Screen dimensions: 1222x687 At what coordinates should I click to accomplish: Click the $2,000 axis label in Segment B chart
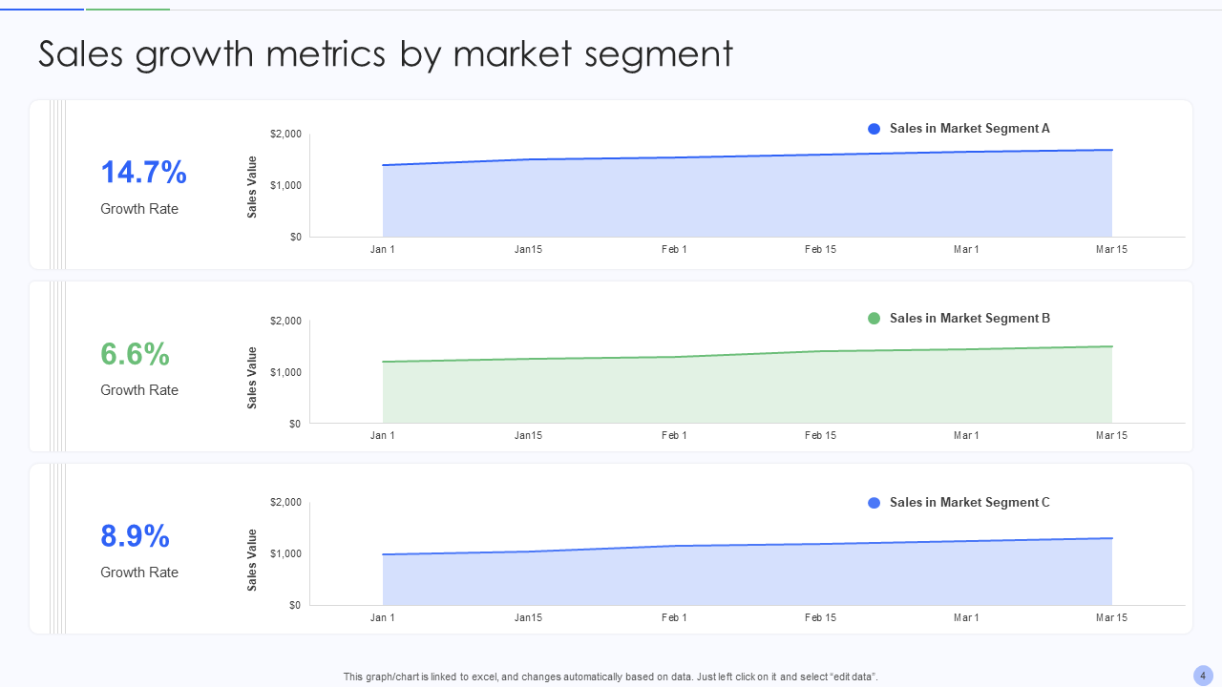pyautogui.click(x=285, y=322)
